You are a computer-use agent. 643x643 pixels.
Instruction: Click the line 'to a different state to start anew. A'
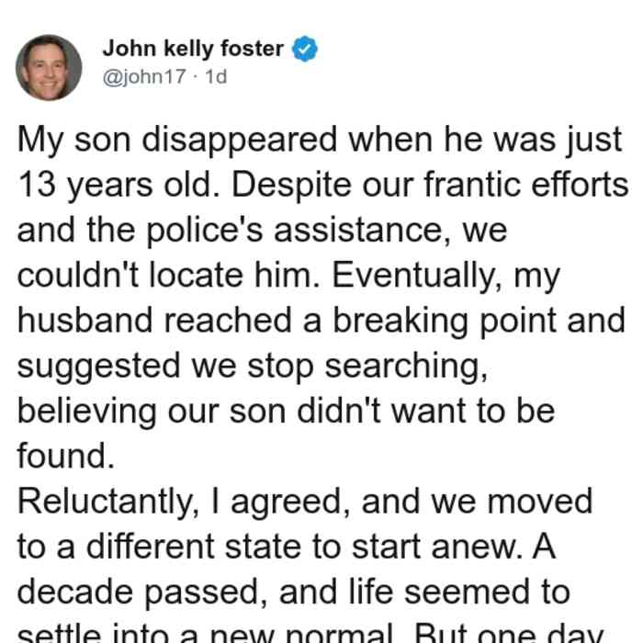(x=287, y=547)
